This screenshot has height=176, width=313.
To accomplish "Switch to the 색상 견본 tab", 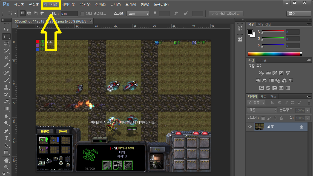I will click(x=264, y=24).
